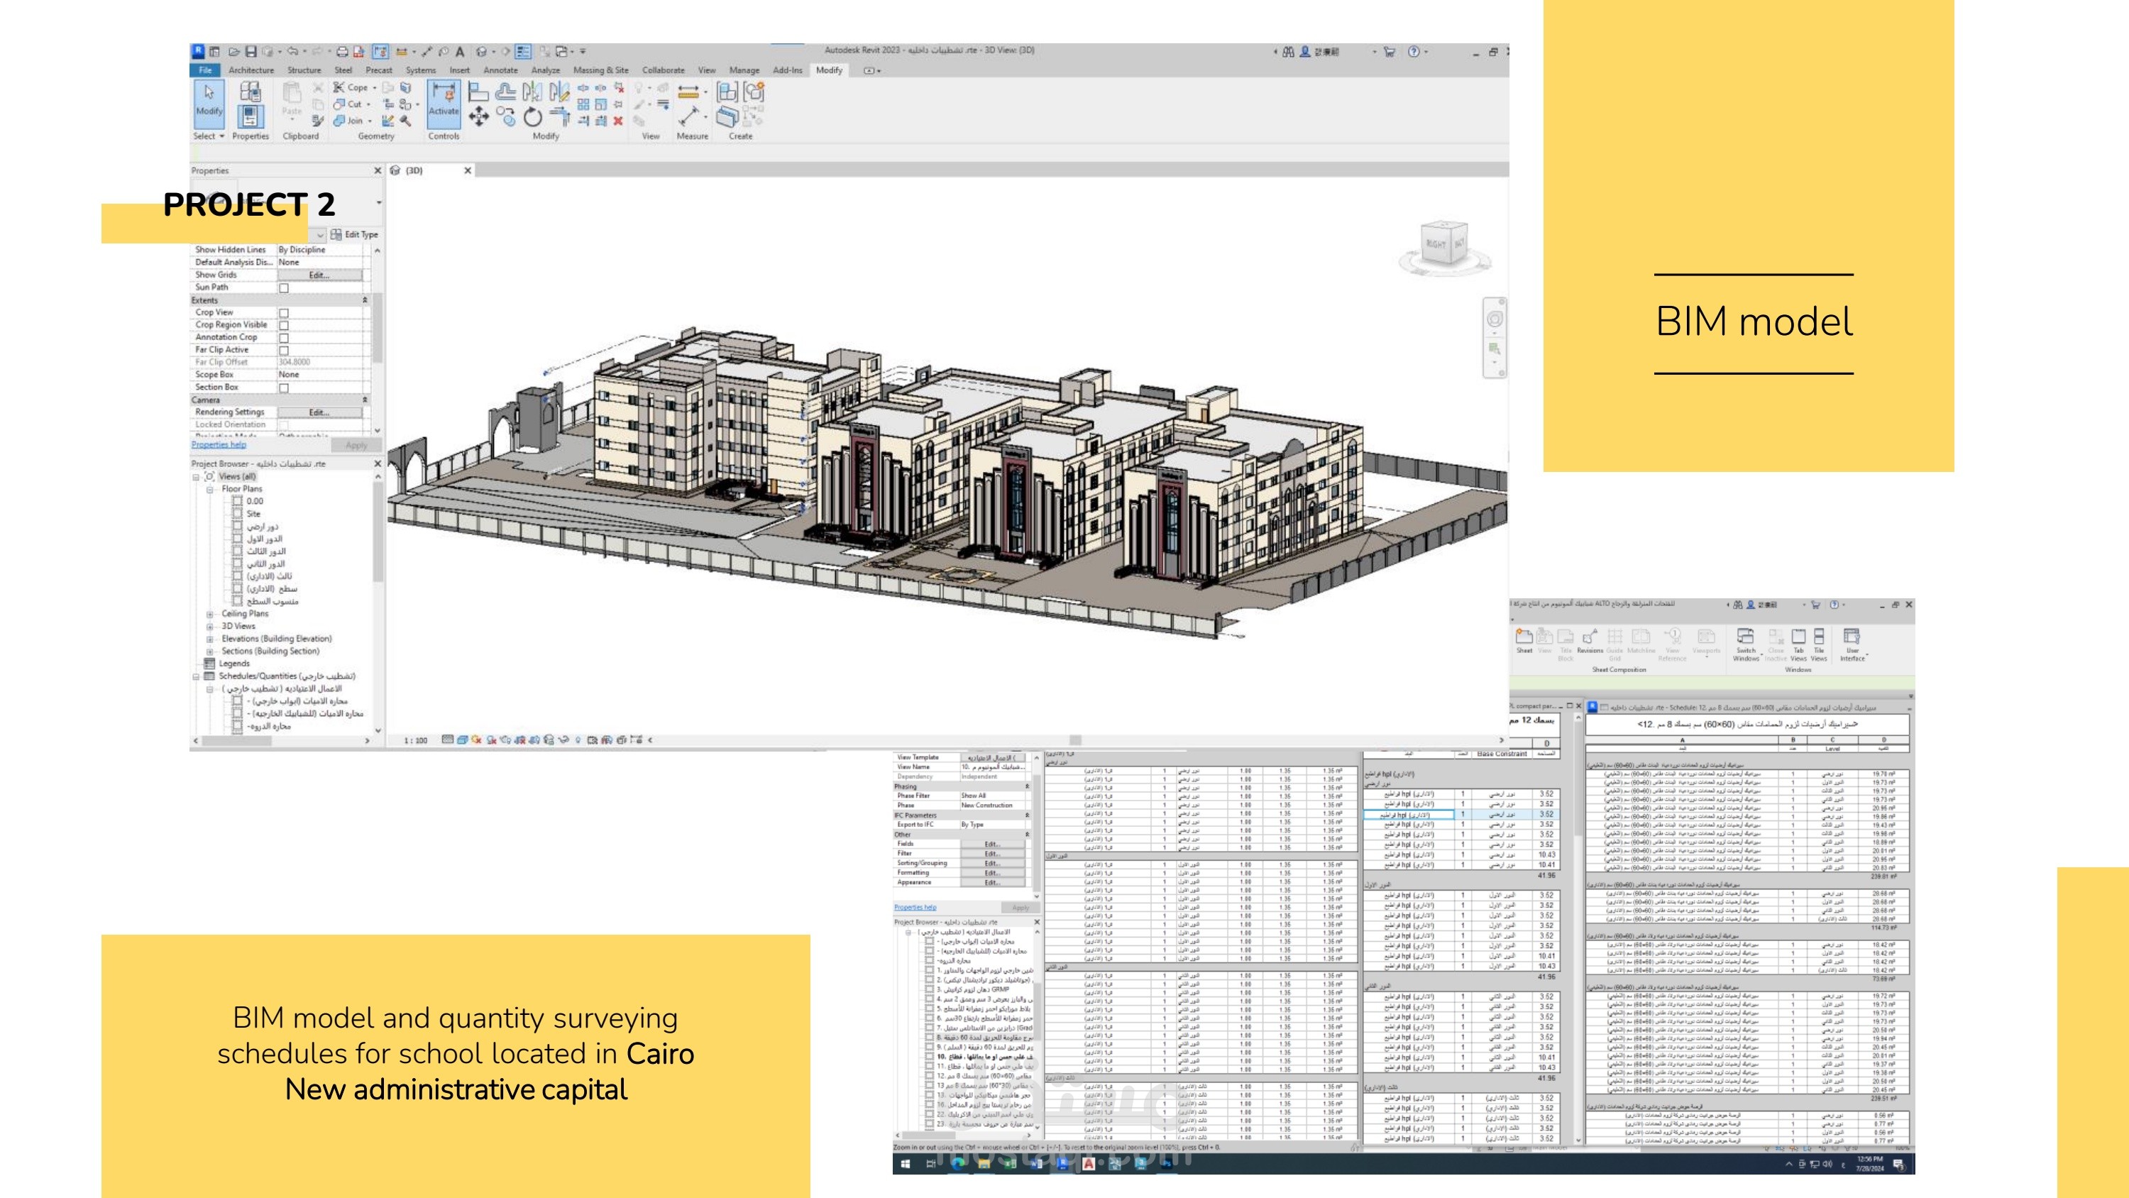Open the Properties help link
Viewport: 2129px width, 1198px height.
(x=219, y=444)
